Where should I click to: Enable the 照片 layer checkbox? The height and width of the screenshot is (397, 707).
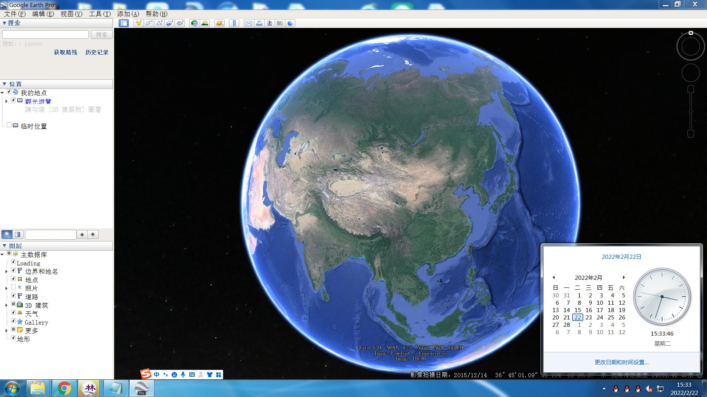(x=14, y=287)
